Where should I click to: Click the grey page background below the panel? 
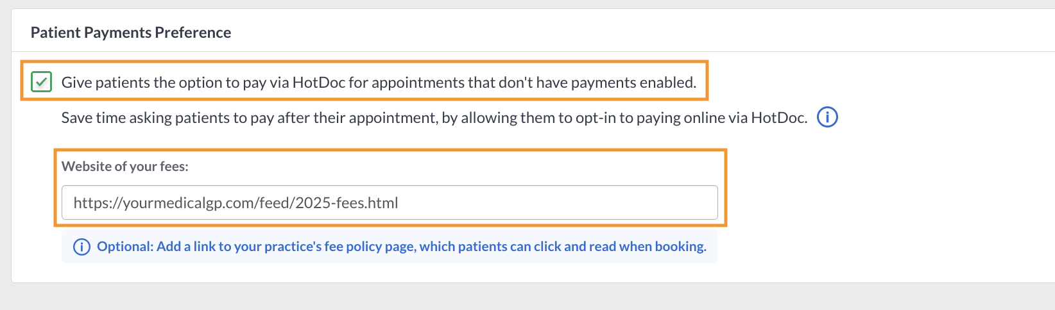[x=527, y=297]
